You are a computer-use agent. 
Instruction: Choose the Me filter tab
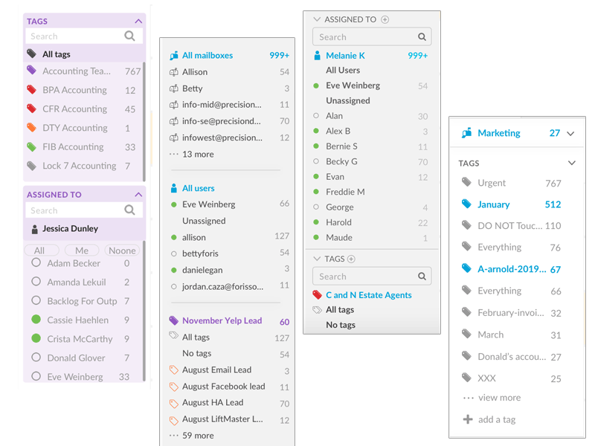click(82, 251)
